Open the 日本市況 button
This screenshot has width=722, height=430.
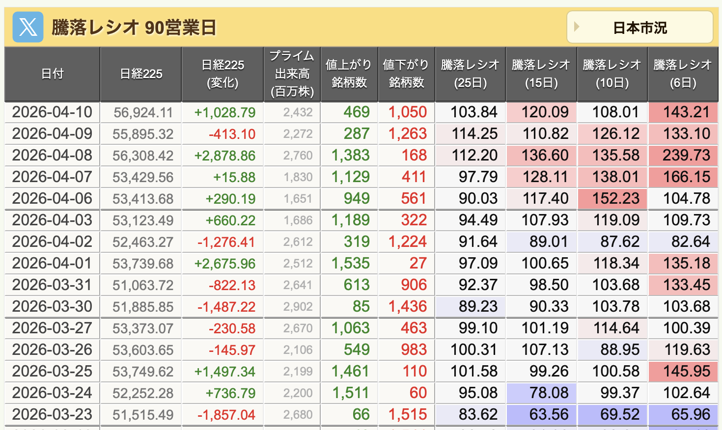(639, 27)
